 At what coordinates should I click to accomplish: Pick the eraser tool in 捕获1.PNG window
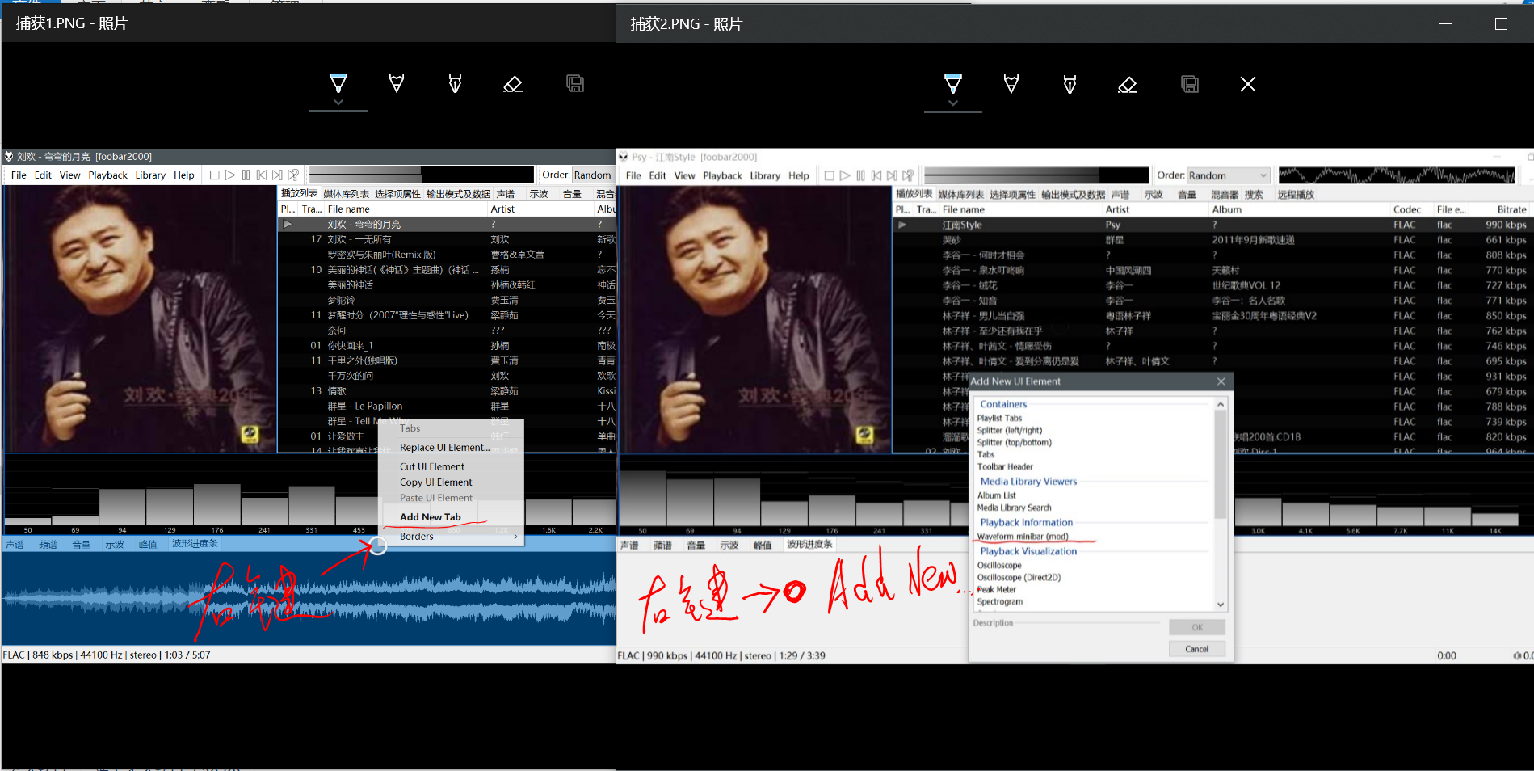513,84
